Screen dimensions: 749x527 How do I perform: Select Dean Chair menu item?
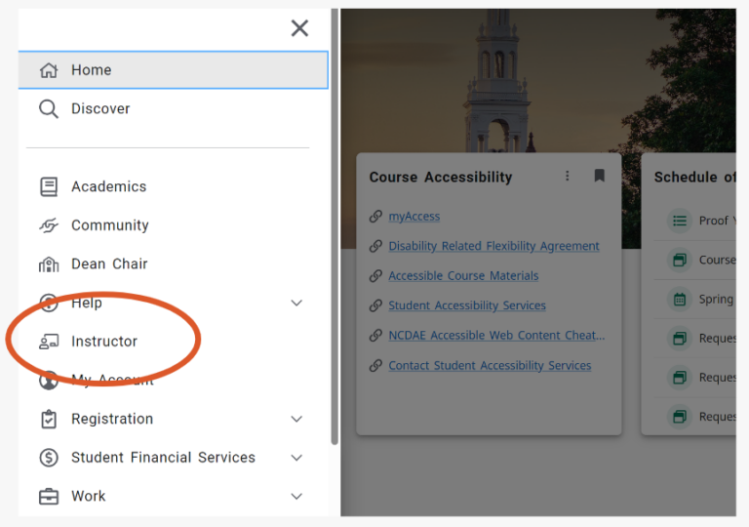click(173, 263)
